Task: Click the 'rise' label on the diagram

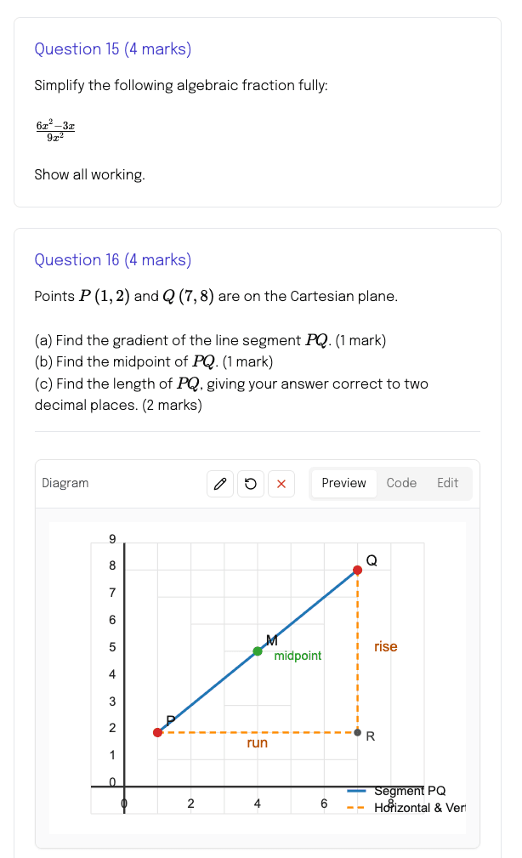Action: (x=385, y=646)
